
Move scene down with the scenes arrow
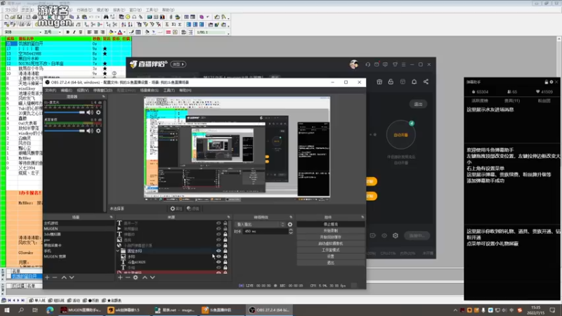72,277
